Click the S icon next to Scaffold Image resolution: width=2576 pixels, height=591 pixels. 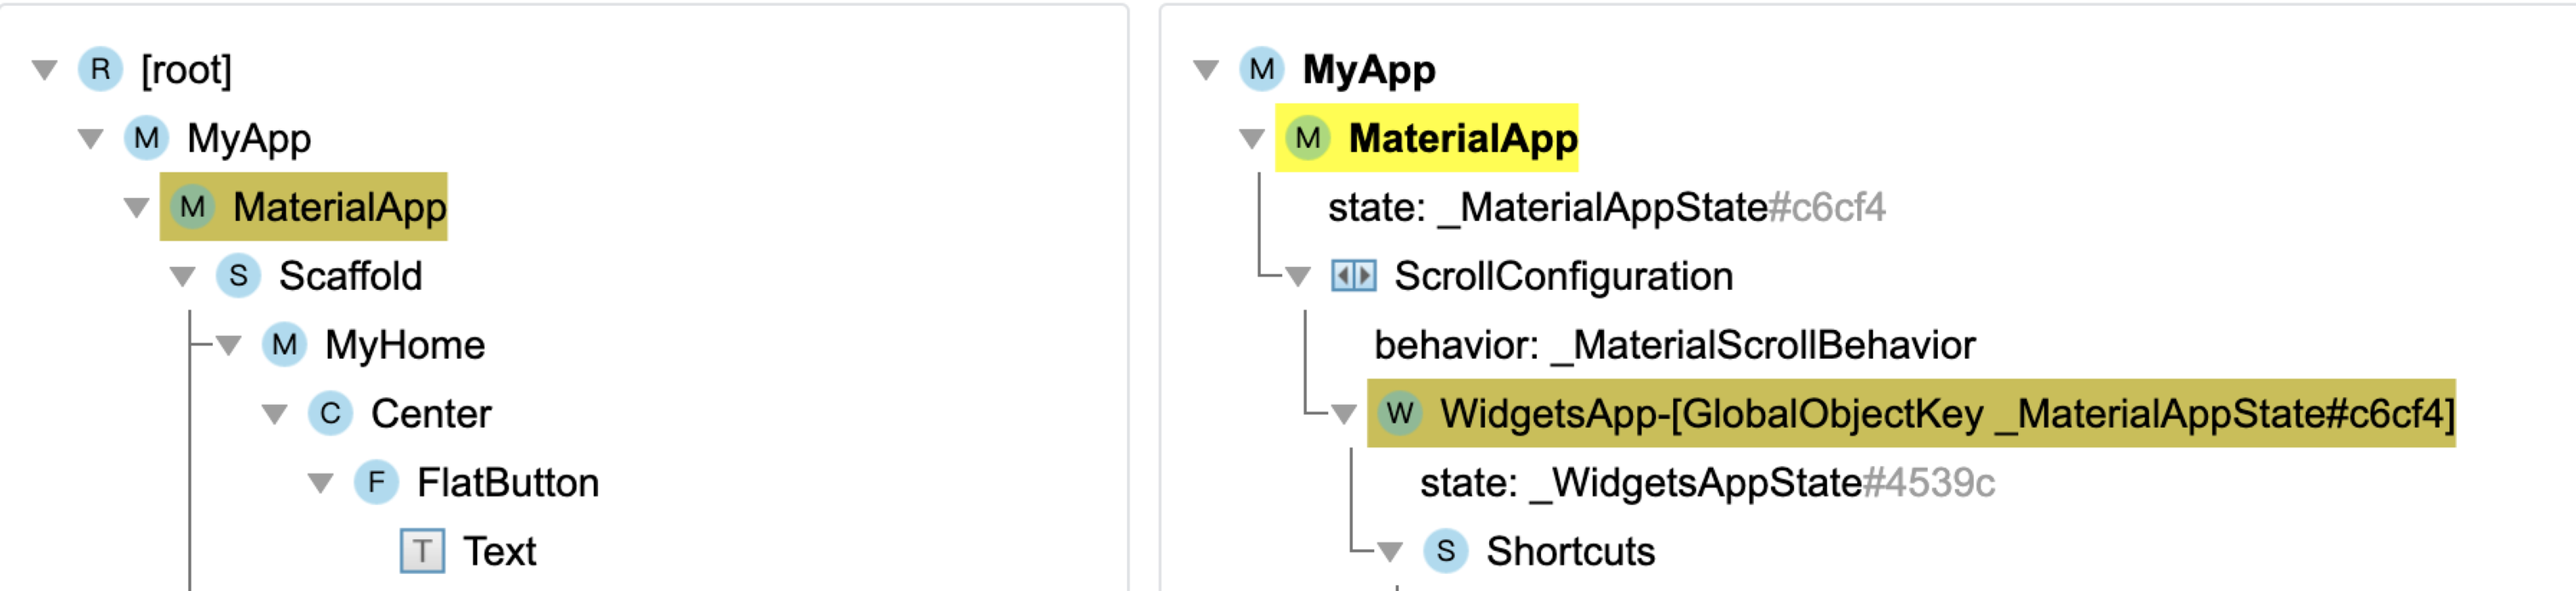tap(238, 276)
